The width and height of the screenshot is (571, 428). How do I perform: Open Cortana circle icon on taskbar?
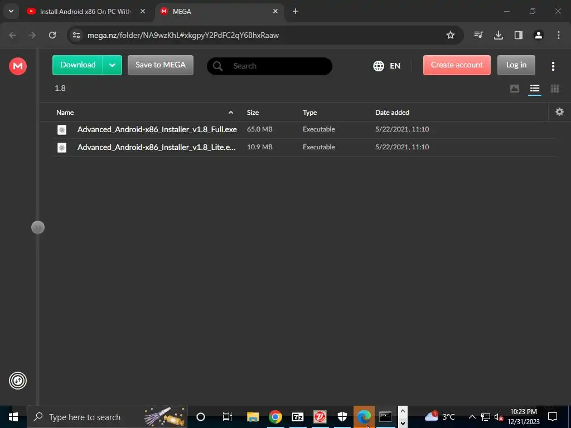coord(201,417)
